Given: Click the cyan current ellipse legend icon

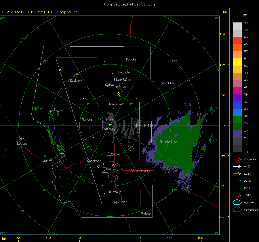Looking at the screenshot, I should click(x=237, y=202).
